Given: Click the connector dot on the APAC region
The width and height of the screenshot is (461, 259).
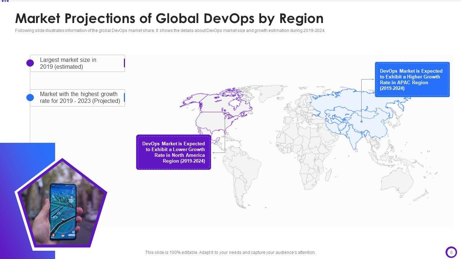Looking at the screenshot, I should [x=362, y=122].
